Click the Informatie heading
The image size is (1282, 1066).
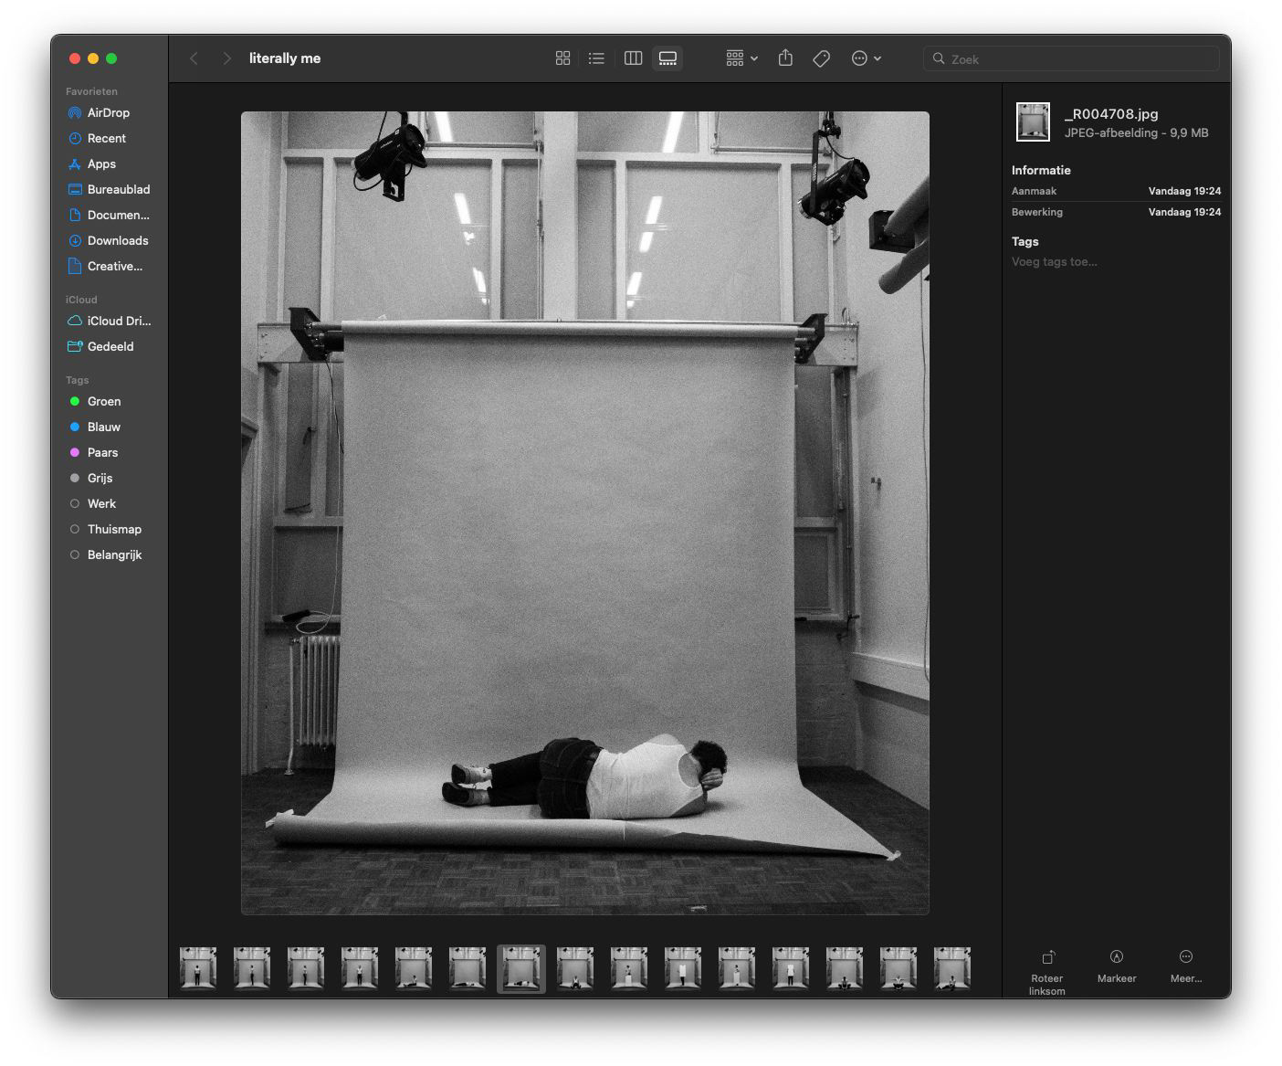(1041, 171)
